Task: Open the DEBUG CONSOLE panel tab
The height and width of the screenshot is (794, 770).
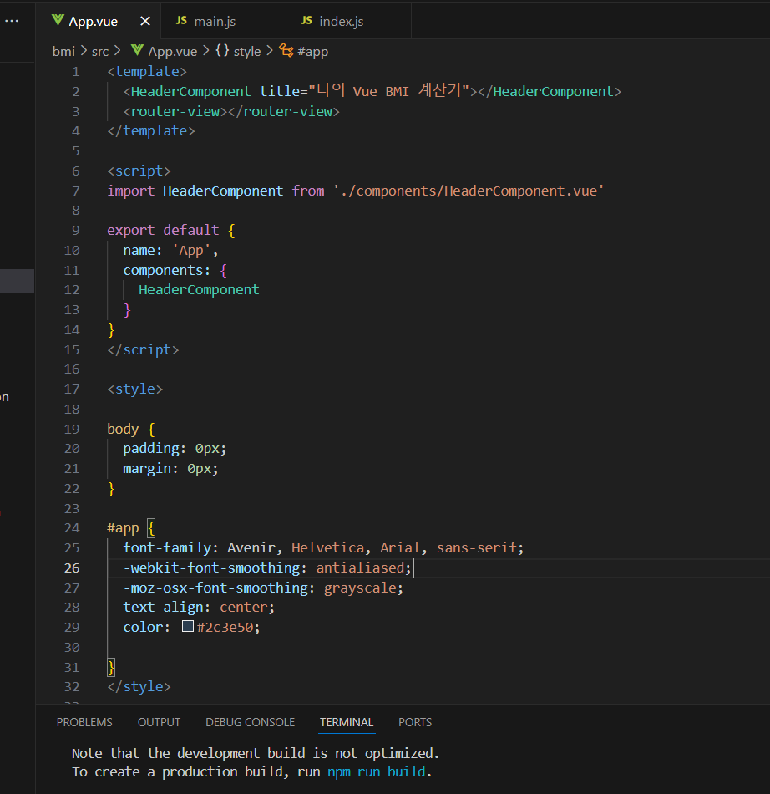Action: coord(250,723)
